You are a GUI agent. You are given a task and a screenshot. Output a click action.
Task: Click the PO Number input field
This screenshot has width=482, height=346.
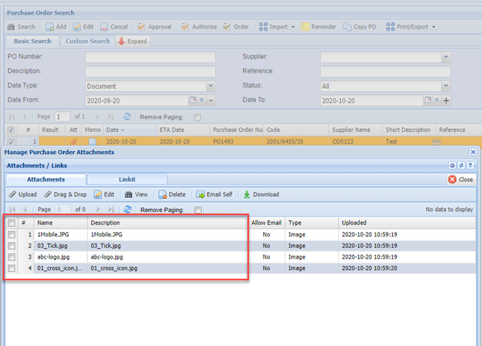pyautogui.click(x=150, y=57)
